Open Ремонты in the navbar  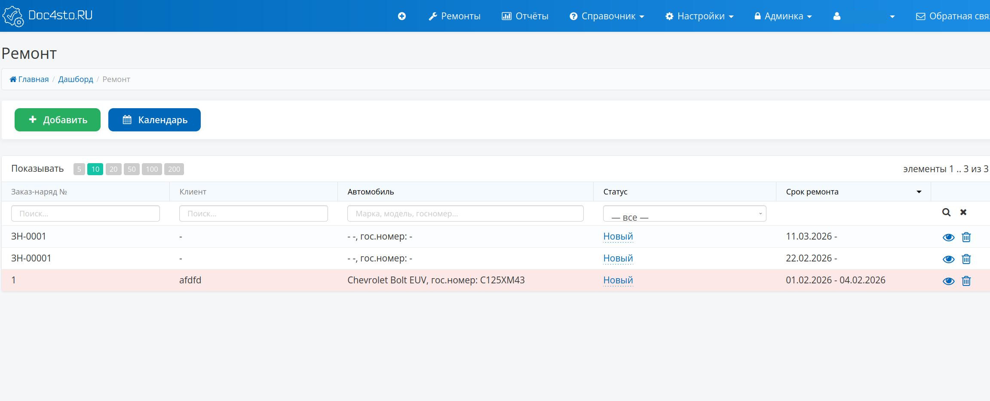tap(454, 16)
